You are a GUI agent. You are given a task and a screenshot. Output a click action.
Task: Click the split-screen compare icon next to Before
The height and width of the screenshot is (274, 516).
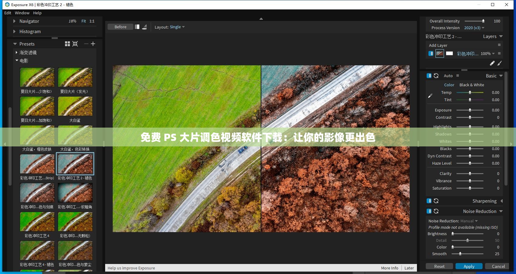[x=137, y=27]
